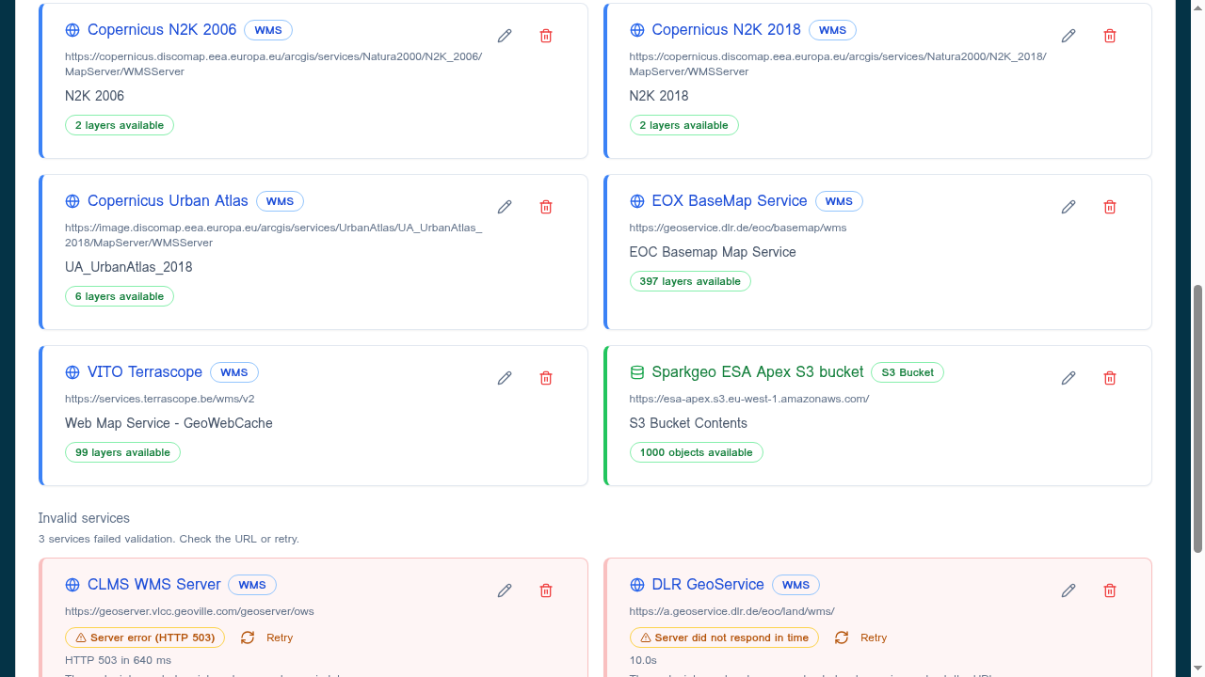
Task: Click the database icon of Sparkgeo S3 bucket
Action: point(637,372)
